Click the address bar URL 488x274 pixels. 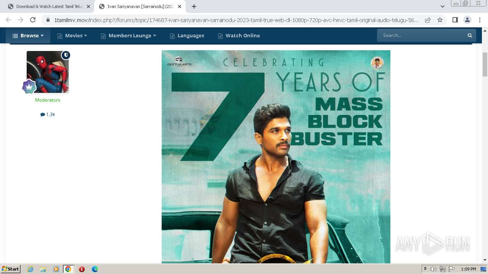tap(236, 20)
